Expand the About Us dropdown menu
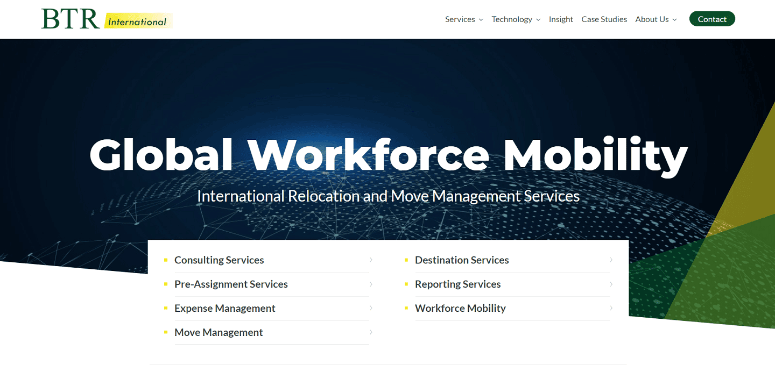The height and width of the screenshot is (365, 775). pyautogui.click(x=656, y=19)
